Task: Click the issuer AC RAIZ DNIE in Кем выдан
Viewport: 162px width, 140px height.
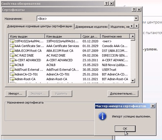Action: pyautogui.click(x=56, y=56)
